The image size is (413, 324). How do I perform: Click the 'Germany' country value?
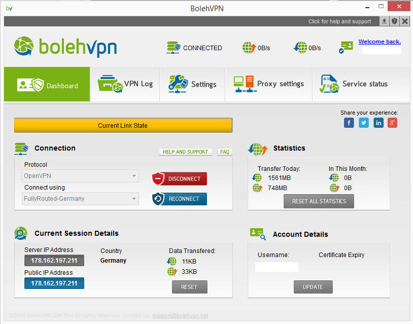pos(113,261)
